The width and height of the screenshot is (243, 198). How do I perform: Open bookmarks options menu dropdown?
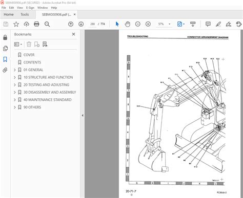coord(18,45)
